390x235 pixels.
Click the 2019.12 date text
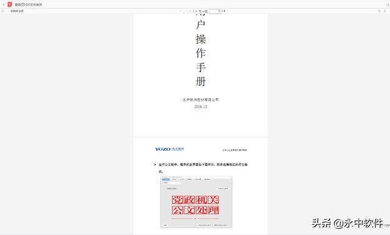200,107
